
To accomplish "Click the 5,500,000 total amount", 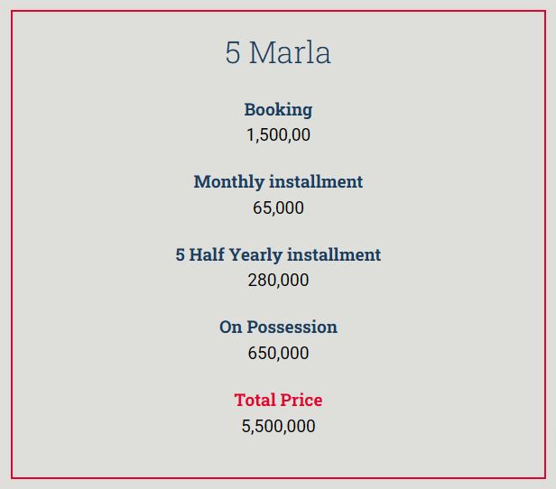I will (278, 426).
